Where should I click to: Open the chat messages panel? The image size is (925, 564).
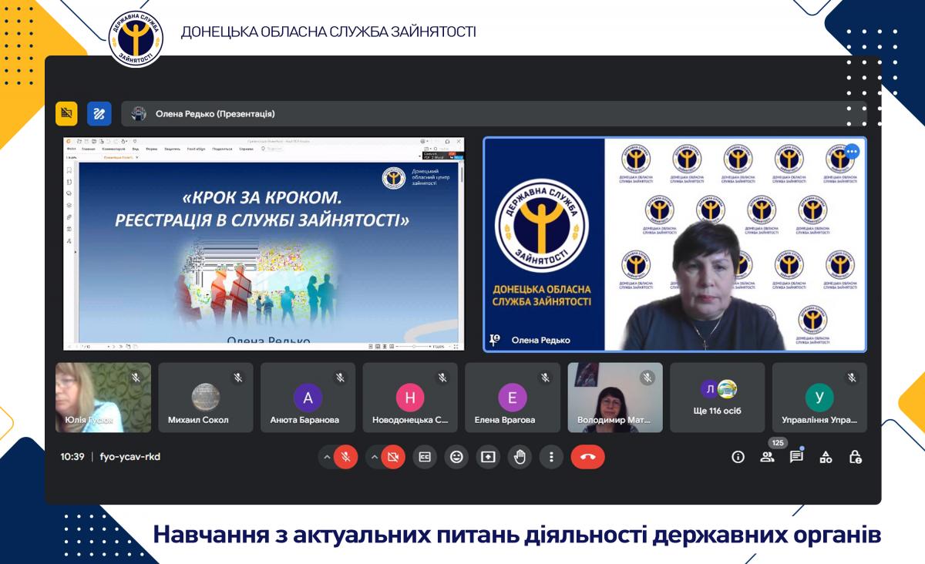coord(796,457)
